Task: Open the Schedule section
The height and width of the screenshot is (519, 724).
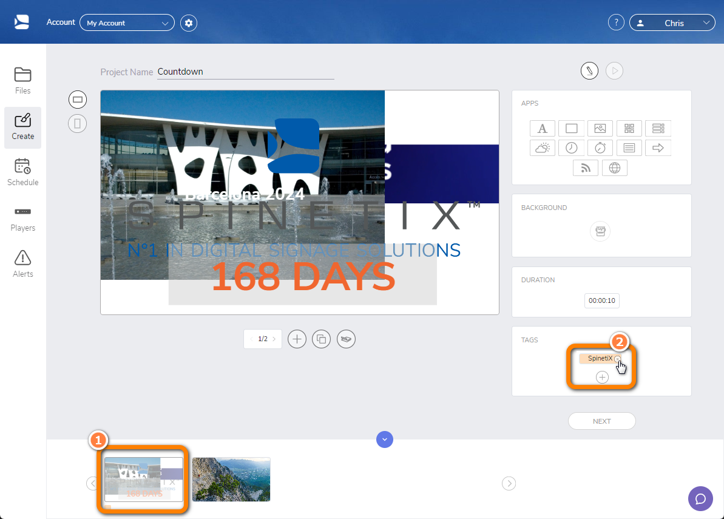Action: [x=22, y=172]
